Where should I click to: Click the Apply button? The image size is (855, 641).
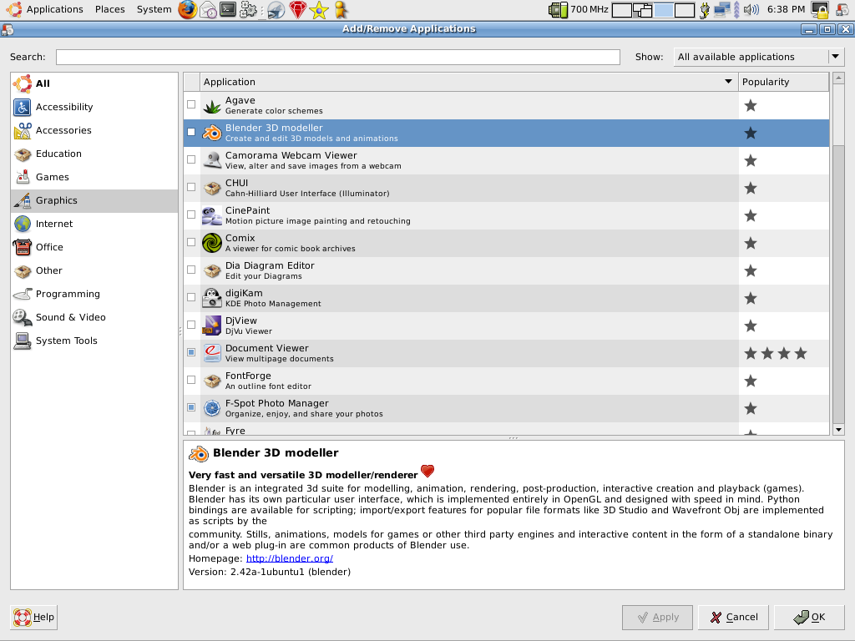pos(657,617)
